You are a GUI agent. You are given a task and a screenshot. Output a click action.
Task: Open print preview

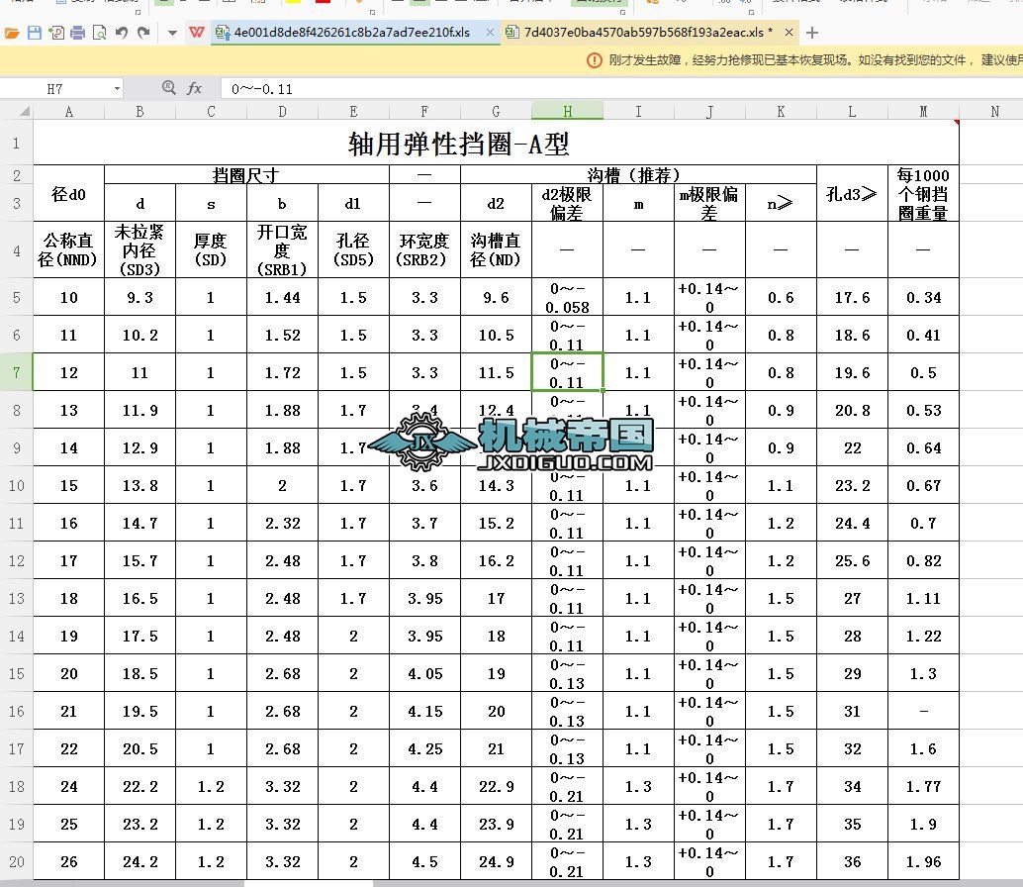point(99,33)
